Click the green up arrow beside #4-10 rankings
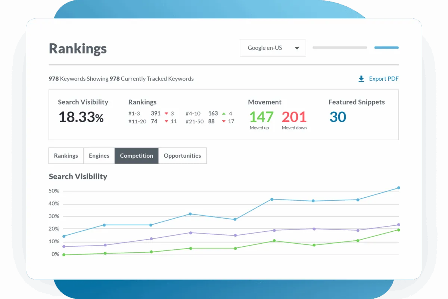 [224, 114]
